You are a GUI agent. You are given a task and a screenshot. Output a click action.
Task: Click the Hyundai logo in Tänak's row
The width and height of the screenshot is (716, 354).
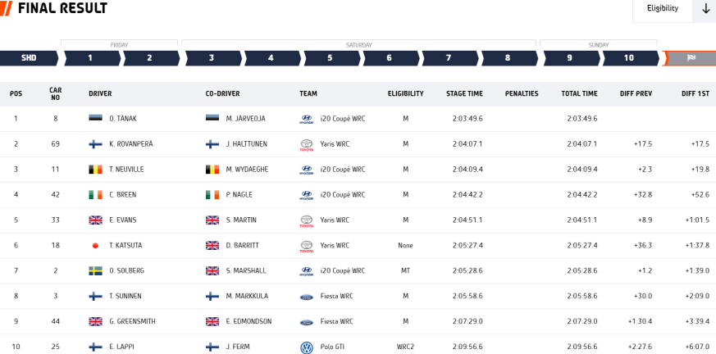[x=307, y=119]
